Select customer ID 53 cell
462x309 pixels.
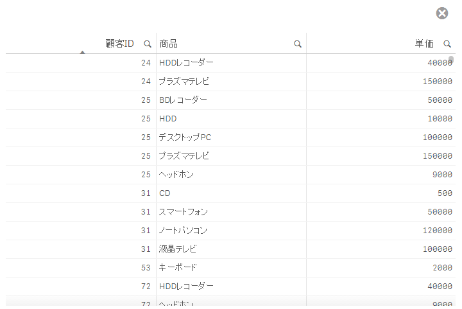click(81, 268)
